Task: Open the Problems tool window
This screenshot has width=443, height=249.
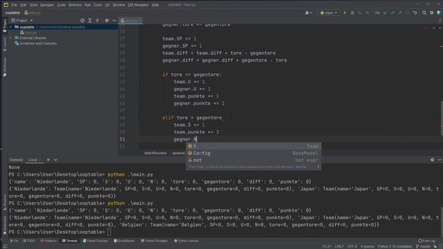Action: coord(48,241)
